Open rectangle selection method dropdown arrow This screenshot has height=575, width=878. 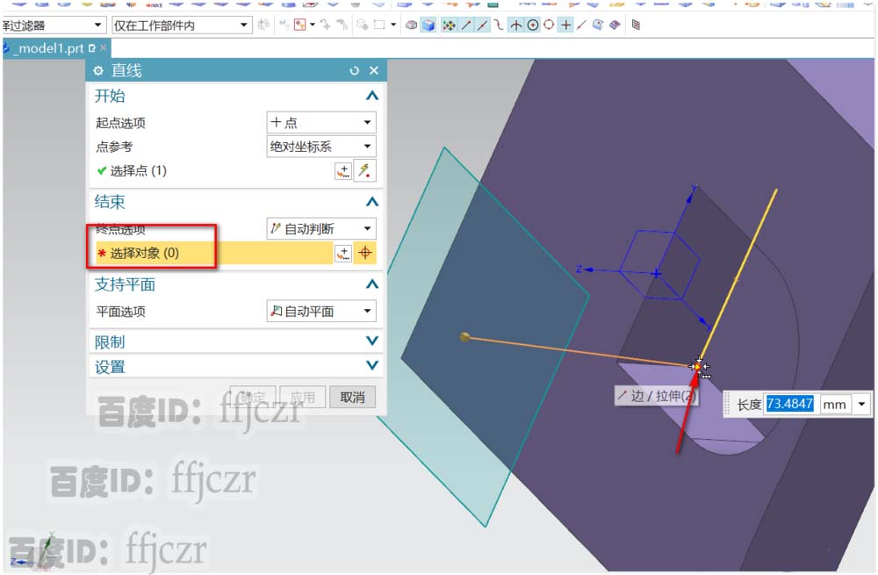click(393, 25)
